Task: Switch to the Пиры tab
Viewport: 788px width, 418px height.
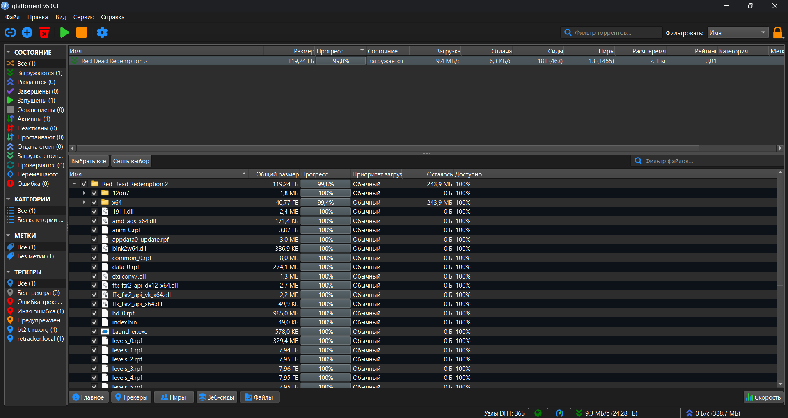Action: 174,397
